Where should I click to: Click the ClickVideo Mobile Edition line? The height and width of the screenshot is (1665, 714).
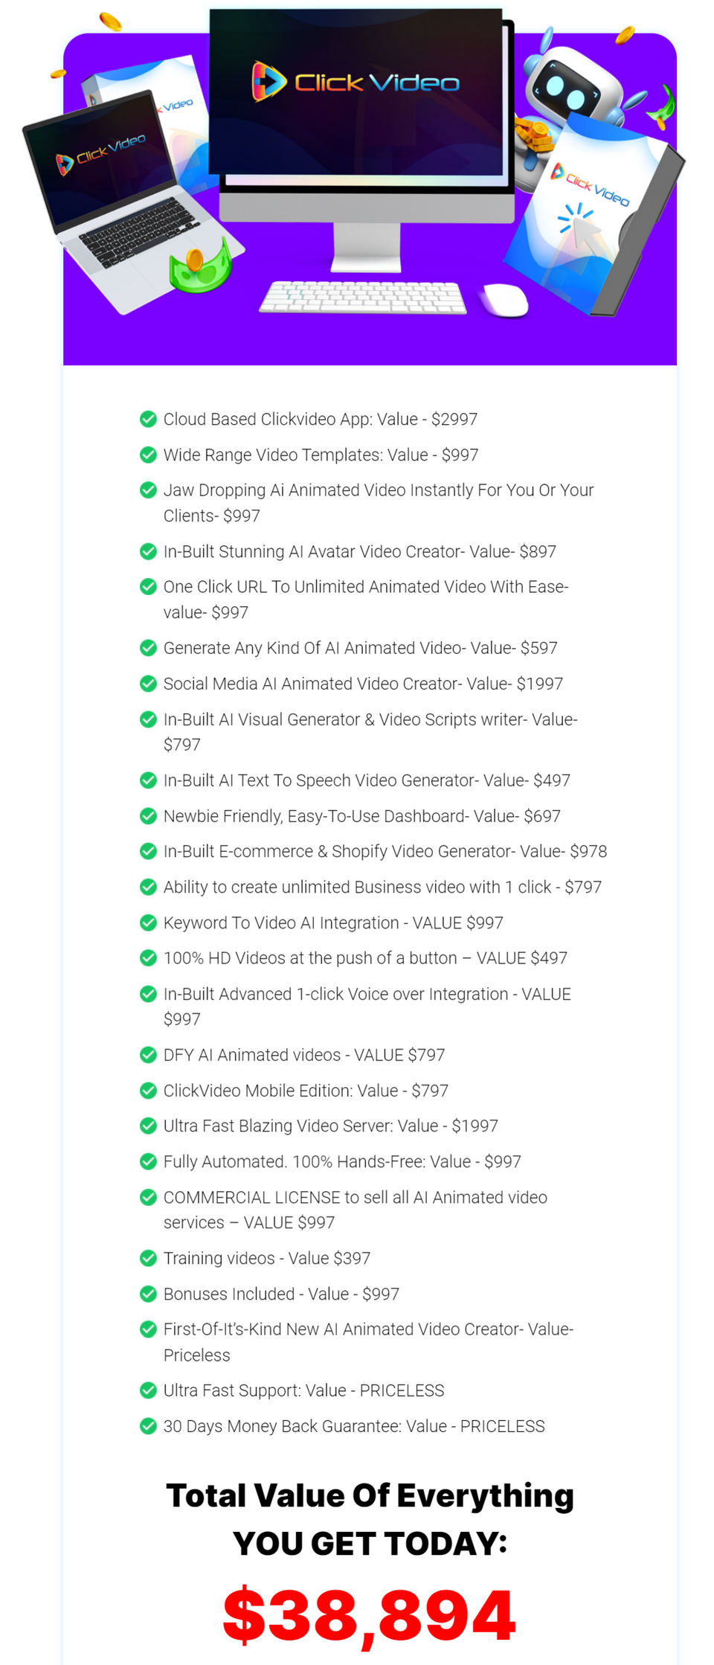[x=306, y=1091]
